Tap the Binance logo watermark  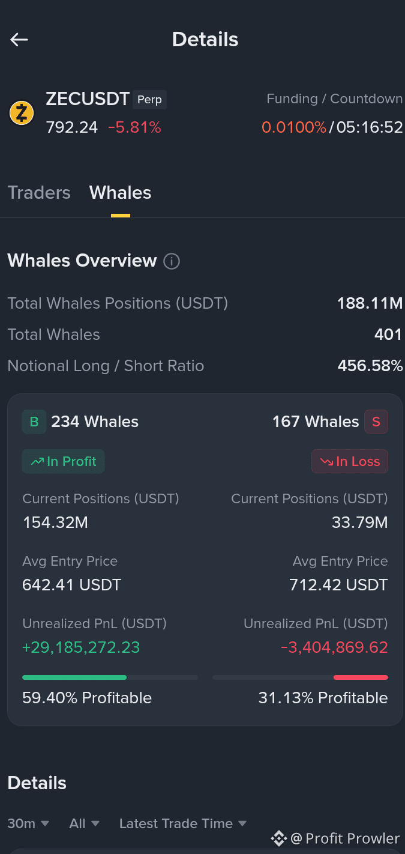click(x=278, y=838)
